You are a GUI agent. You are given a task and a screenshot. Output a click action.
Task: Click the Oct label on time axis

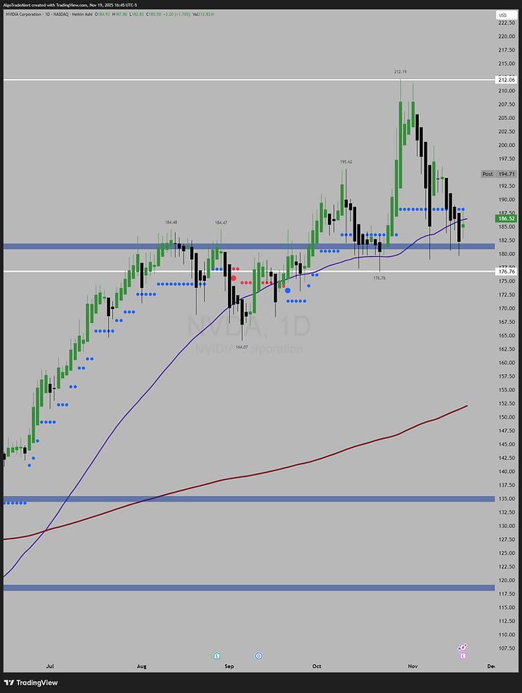pyautogui.click(x=317, y=666)
